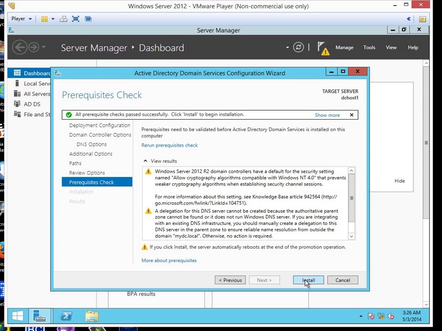Open AD DS in sidebar

[27, 104]
